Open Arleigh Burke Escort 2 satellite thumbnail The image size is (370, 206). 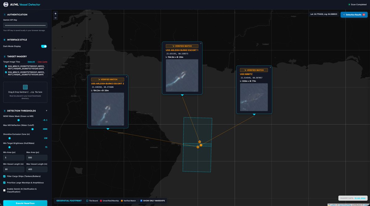[x=108, y=109]
